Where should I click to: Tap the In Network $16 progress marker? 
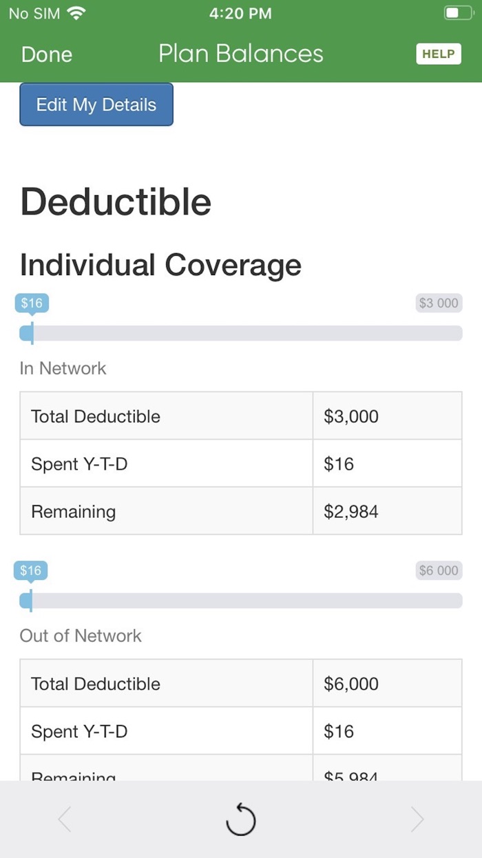tap(32, 303)
